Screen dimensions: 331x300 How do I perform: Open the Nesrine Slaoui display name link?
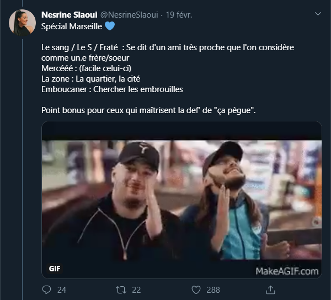point(70,14)
